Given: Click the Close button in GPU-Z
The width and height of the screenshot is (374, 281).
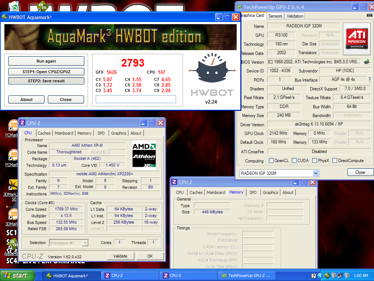Looking at the screenshot, I should point(360,172).
